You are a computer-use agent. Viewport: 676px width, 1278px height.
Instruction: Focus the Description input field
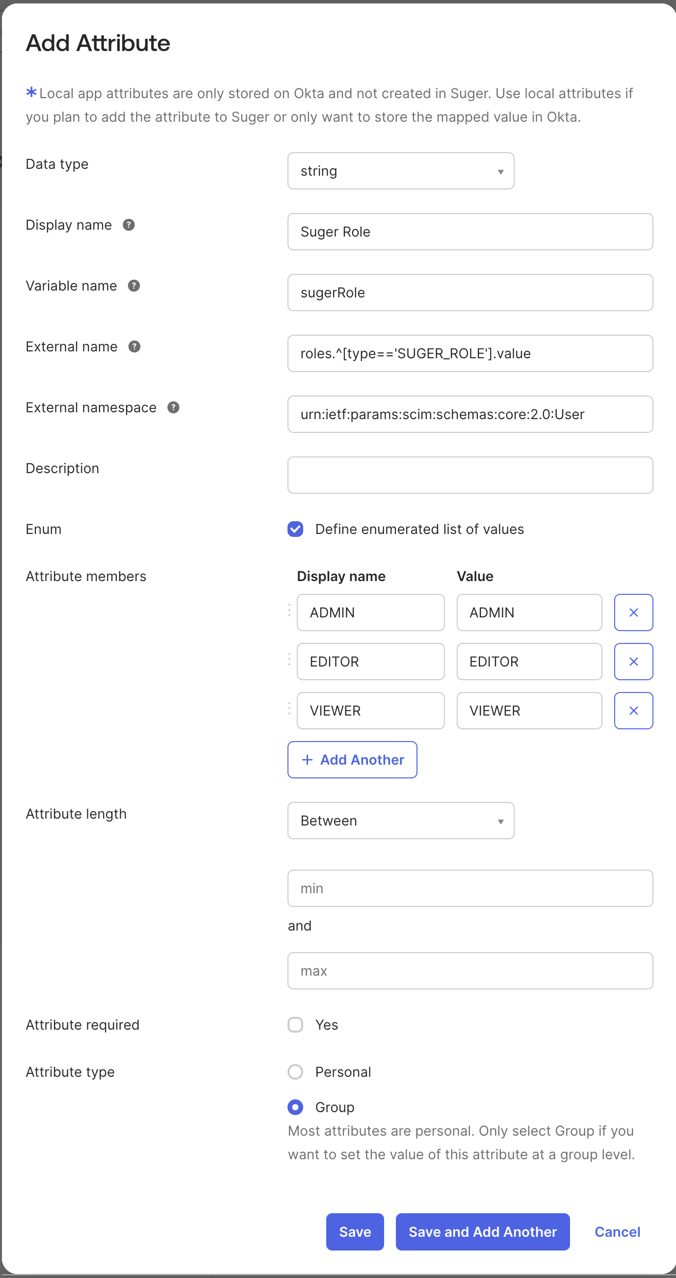(x=469, y=475)
